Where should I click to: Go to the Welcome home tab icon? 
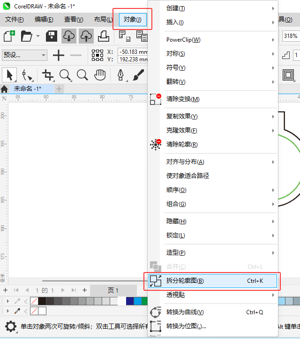click(4, 89)
